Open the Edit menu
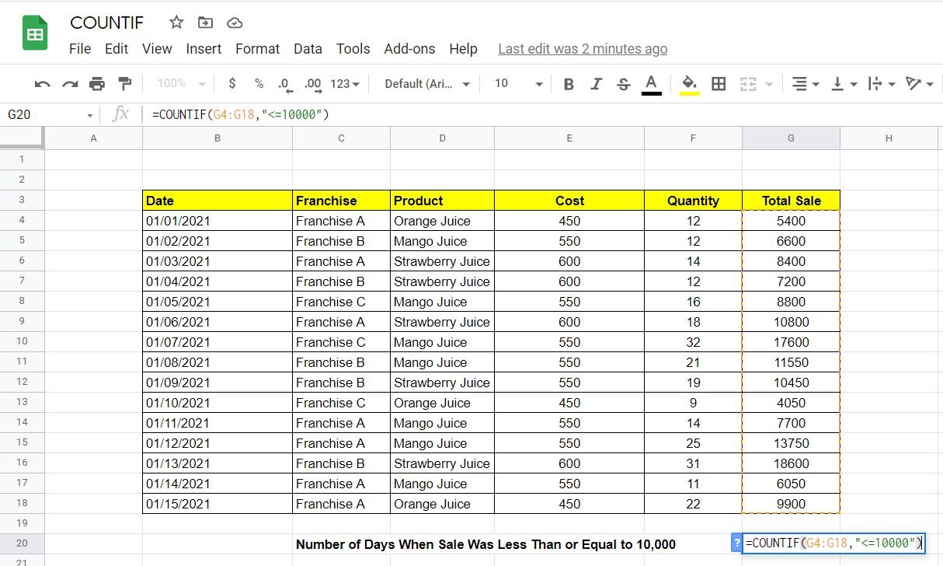The height and width of the screenshot is (566, 943). pos(117,48)
